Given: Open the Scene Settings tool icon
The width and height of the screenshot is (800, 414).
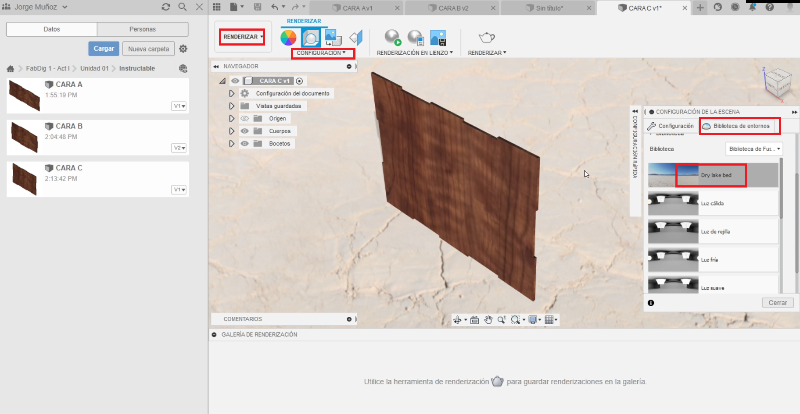Looking at the screenshot, I should pos(311,38).
